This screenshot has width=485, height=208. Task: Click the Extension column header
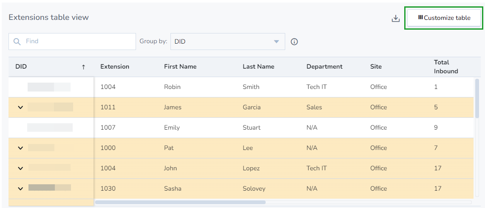point(115,67)
